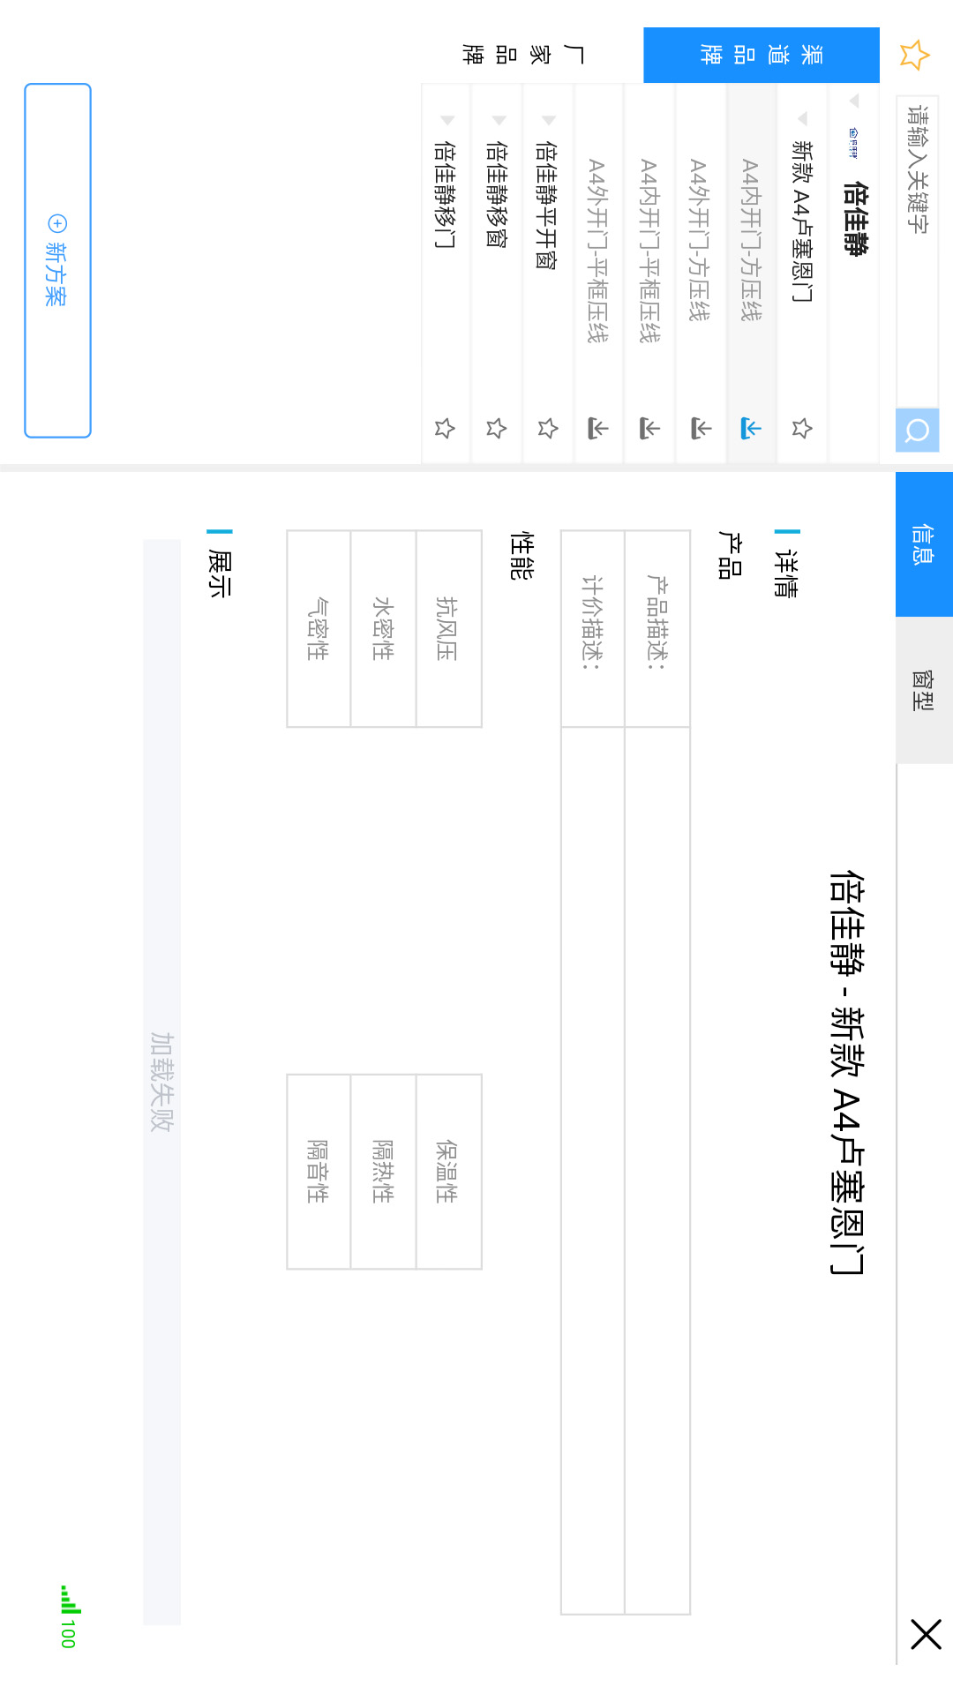
Task: Favorite 倍佳静移窗 with its star
Action: (x=497, y=429)
